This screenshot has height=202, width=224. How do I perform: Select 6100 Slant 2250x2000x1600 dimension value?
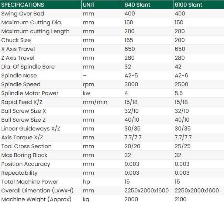pyautogui.click(x=197, y=191)
